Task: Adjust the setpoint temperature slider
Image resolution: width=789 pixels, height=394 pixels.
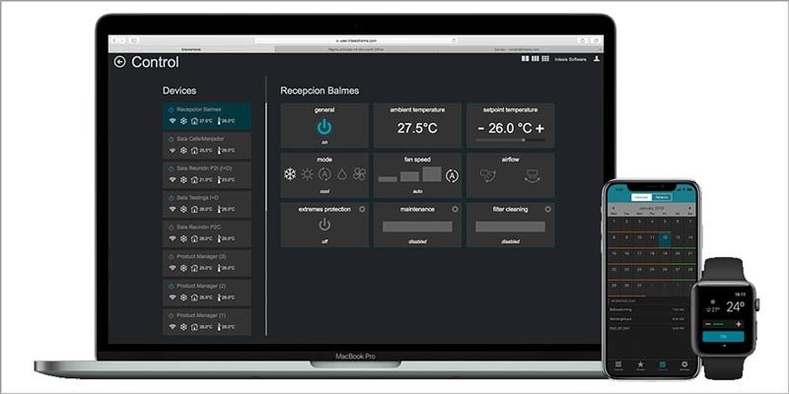Action: pyautogui.click(x=510, y=140)
